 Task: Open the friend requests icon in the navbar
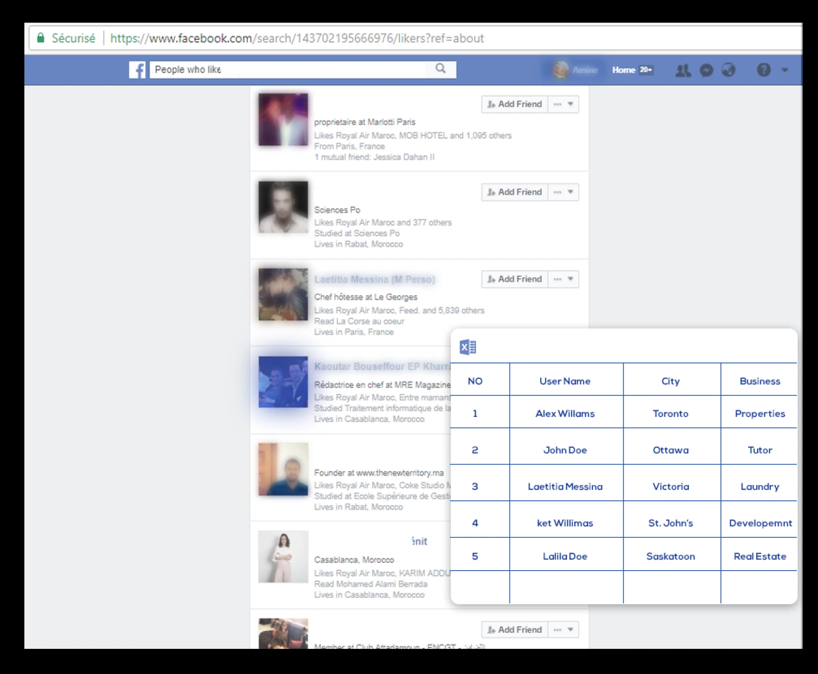(683, 70)
